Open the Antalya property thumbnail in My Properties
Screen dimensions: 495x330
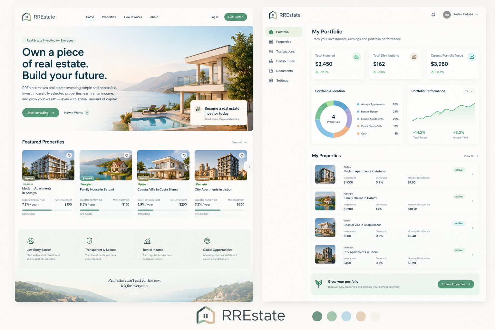click(x=325, y=174)
